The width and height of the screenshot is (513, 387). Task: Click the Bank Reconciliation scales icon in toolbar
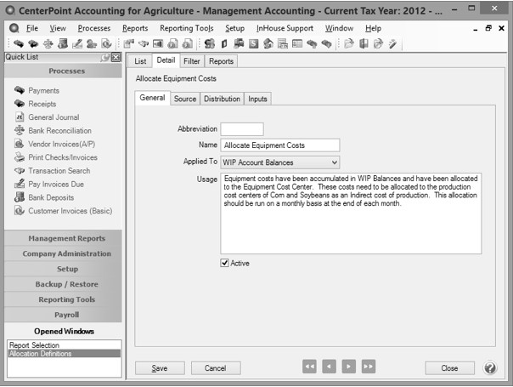click(x=48, y=43)
